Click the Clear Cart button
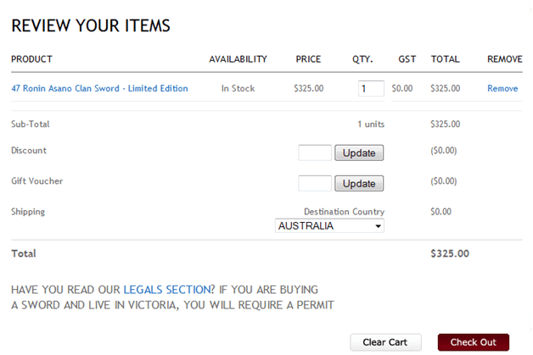The width and height of the screenshot is (533, 355). click(x=385, y=342)
